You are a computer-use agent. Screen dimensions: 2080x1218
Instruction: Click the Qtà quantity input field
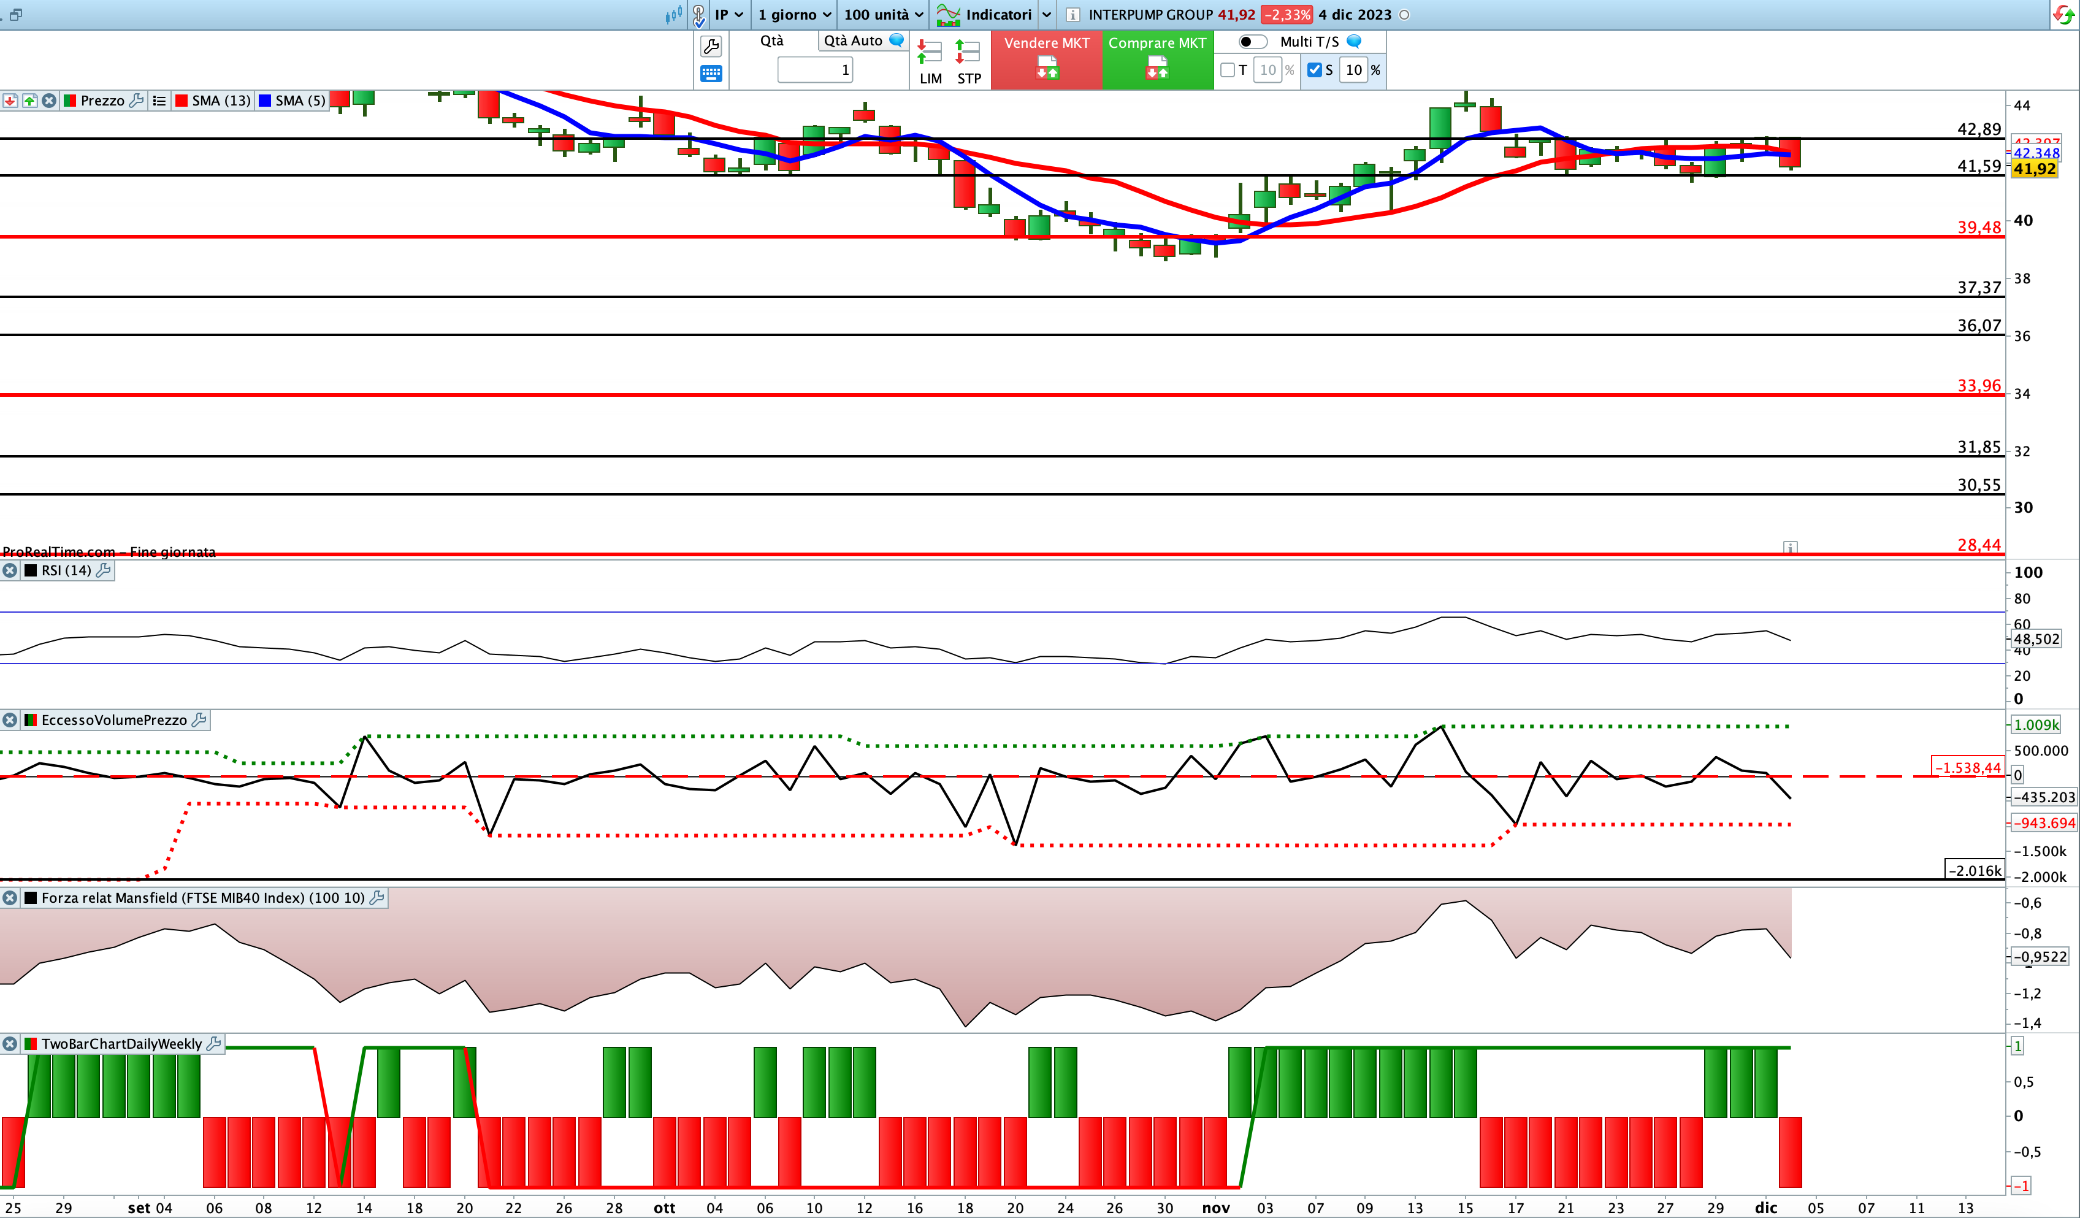click(815, 70)
